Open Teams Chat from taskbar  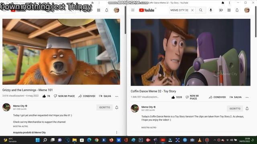[60, 140]
